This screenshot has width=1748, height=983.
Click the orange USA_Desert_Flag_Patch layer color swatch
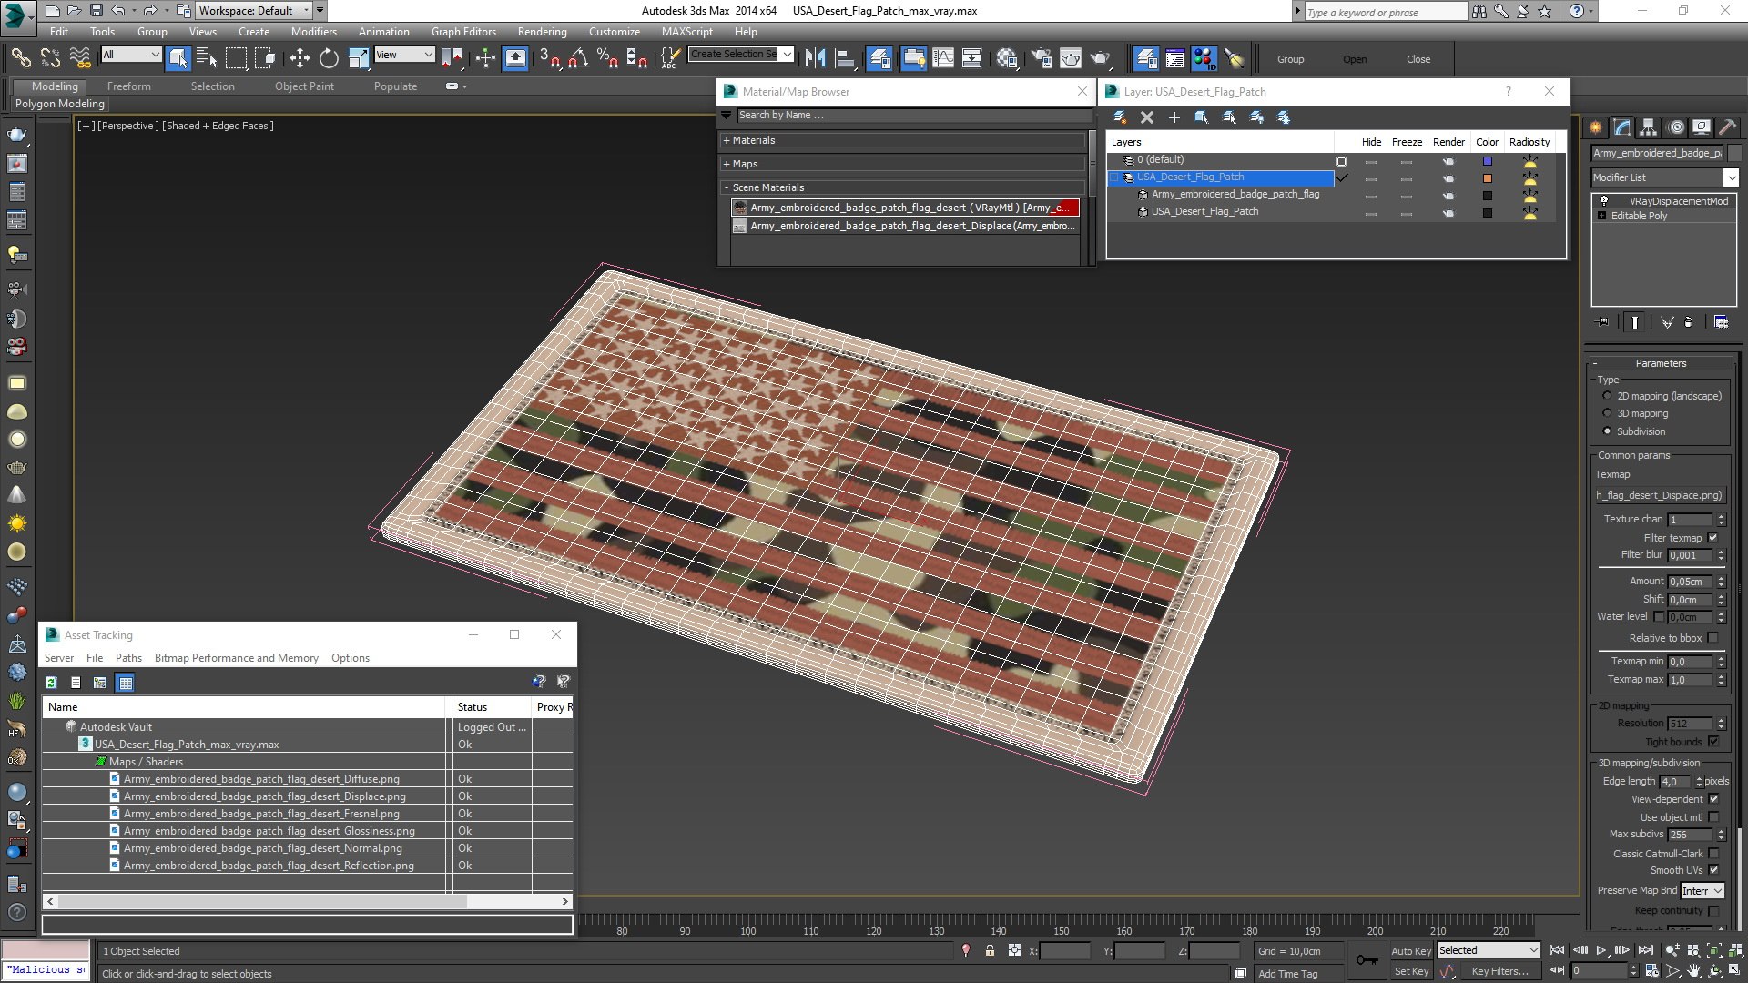point(1488,178)
